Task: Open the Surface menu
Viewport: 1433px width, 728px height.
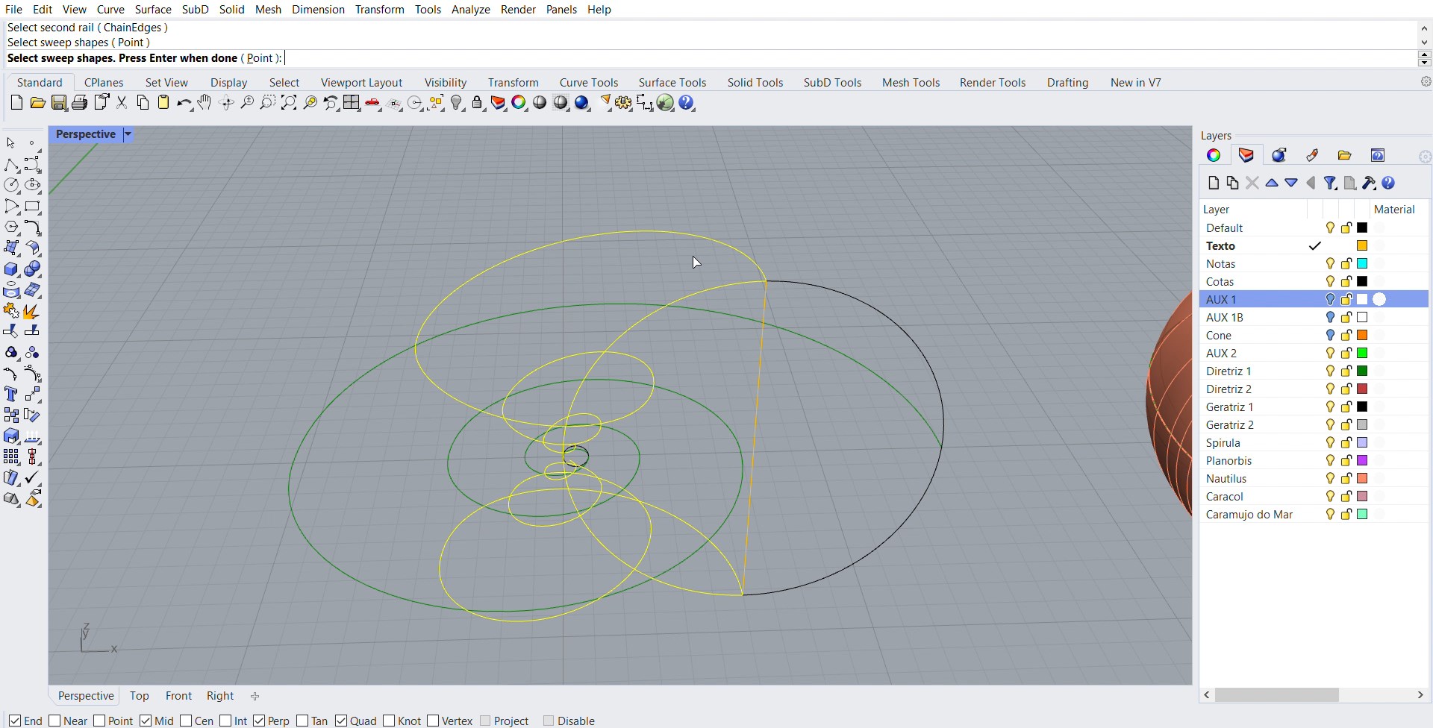Action: coord(153,9)
